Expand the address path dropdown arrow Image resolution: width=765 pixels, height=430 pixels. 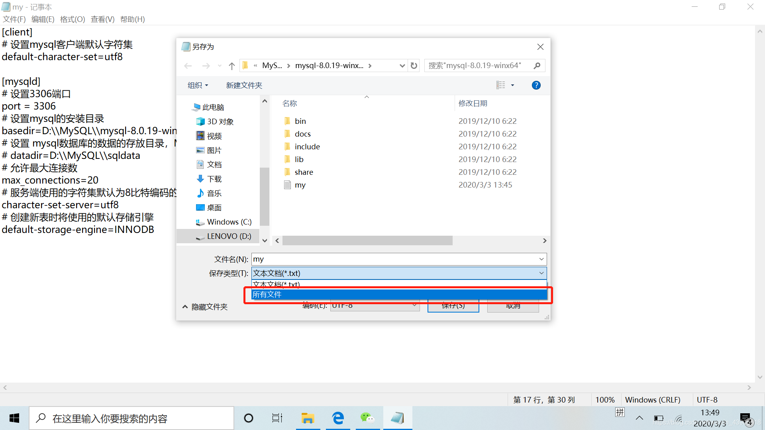tap(402, 66)
